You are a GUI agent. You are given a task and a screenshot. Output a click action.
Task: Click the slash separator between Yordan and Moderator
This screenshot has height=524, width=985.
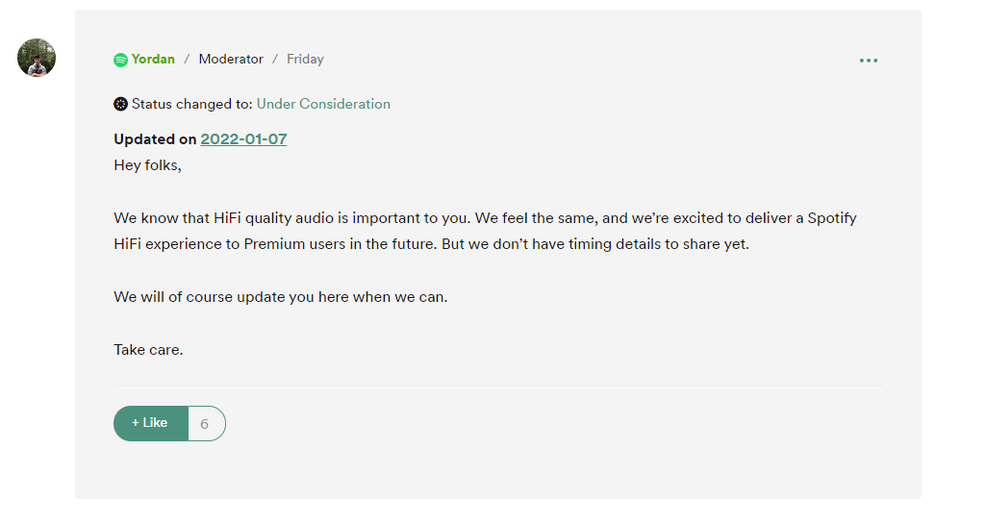(x=187, y=60)
